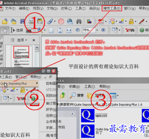The height and width of the screenshot is (139, 149).
Task: Click the Email globe envelope icon
Action: point(70,21)
